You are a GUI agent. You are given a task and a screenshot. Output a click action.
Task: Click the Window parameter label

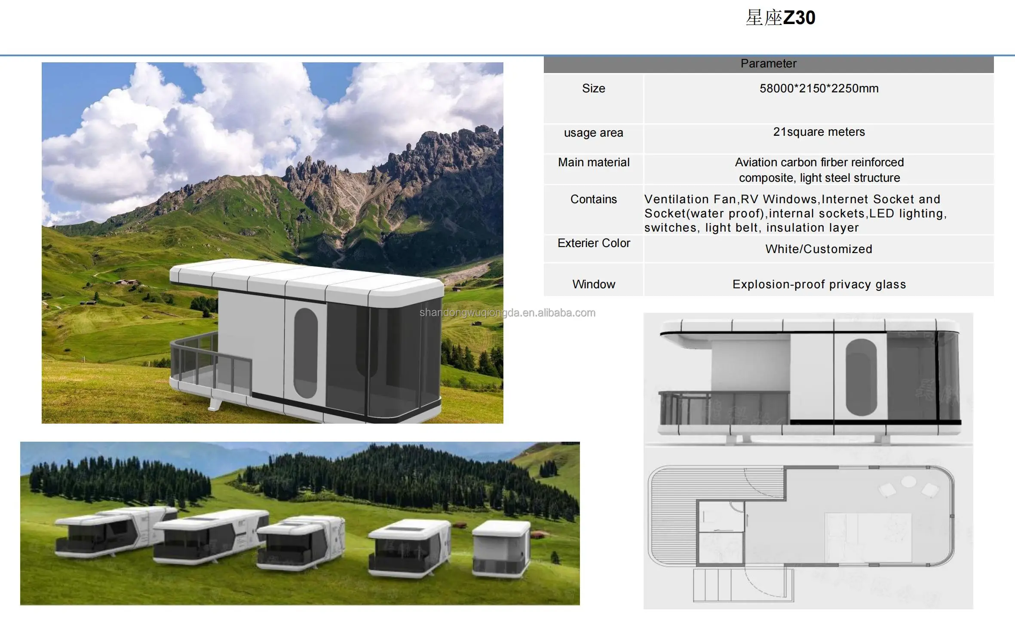tap(593, 284)
